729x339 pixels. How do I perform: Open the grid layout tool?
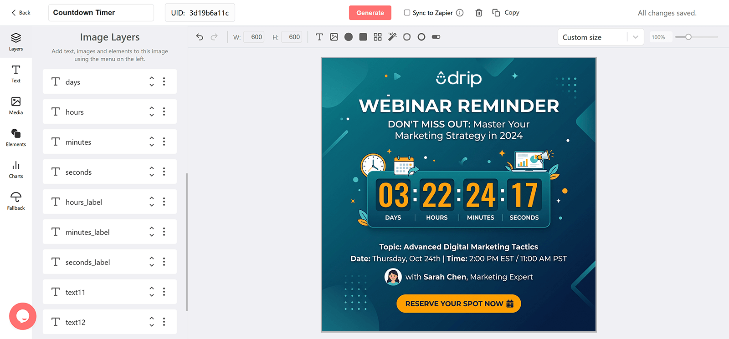coord(378,37)
